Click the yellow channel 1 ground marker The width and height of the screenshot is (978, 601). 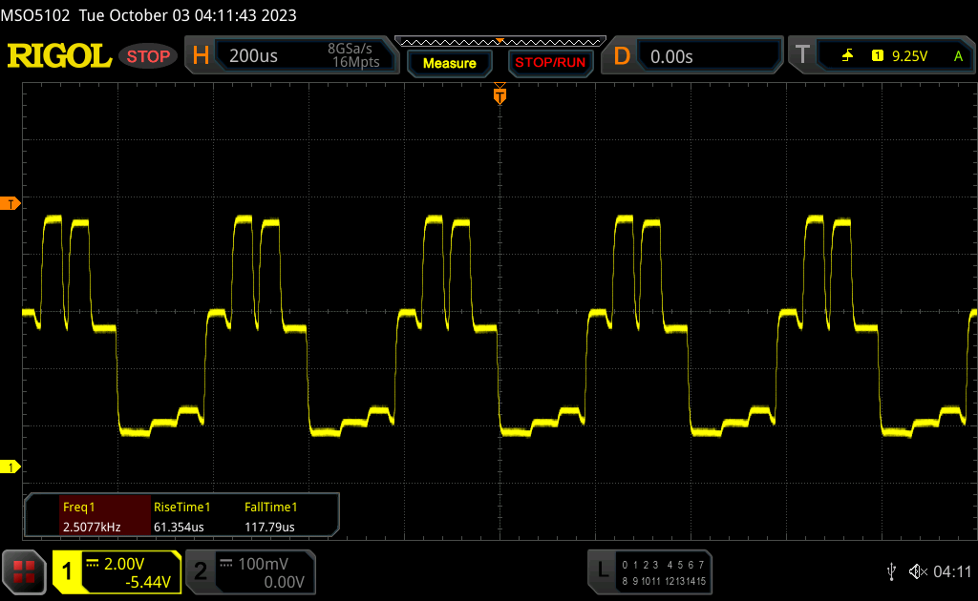tap(11, 466)
